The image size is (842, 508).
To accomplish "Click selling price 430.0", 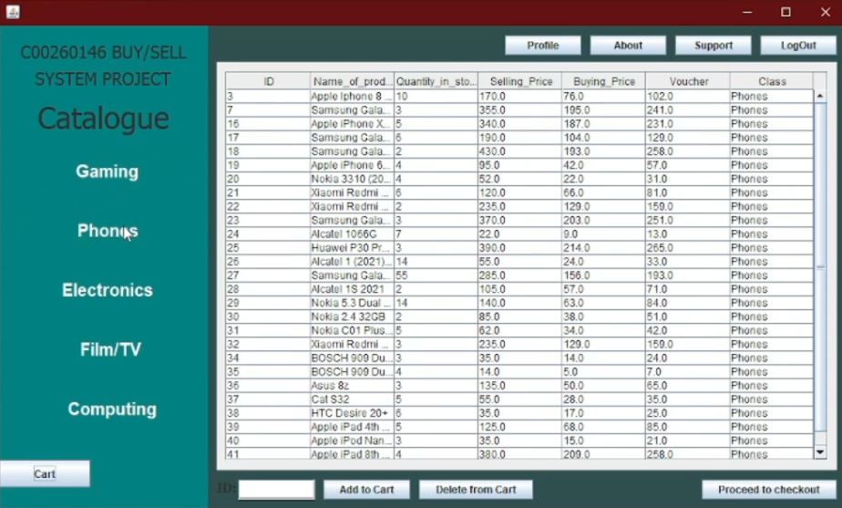I will [519, 151].
